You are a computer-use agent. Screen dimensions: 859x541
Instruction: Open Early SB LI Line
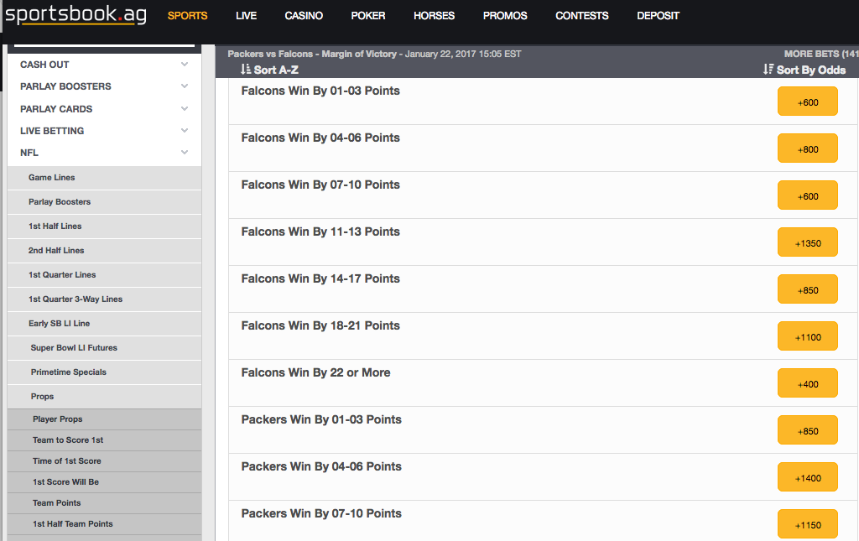pyautogui.click(x=104, y=324)
